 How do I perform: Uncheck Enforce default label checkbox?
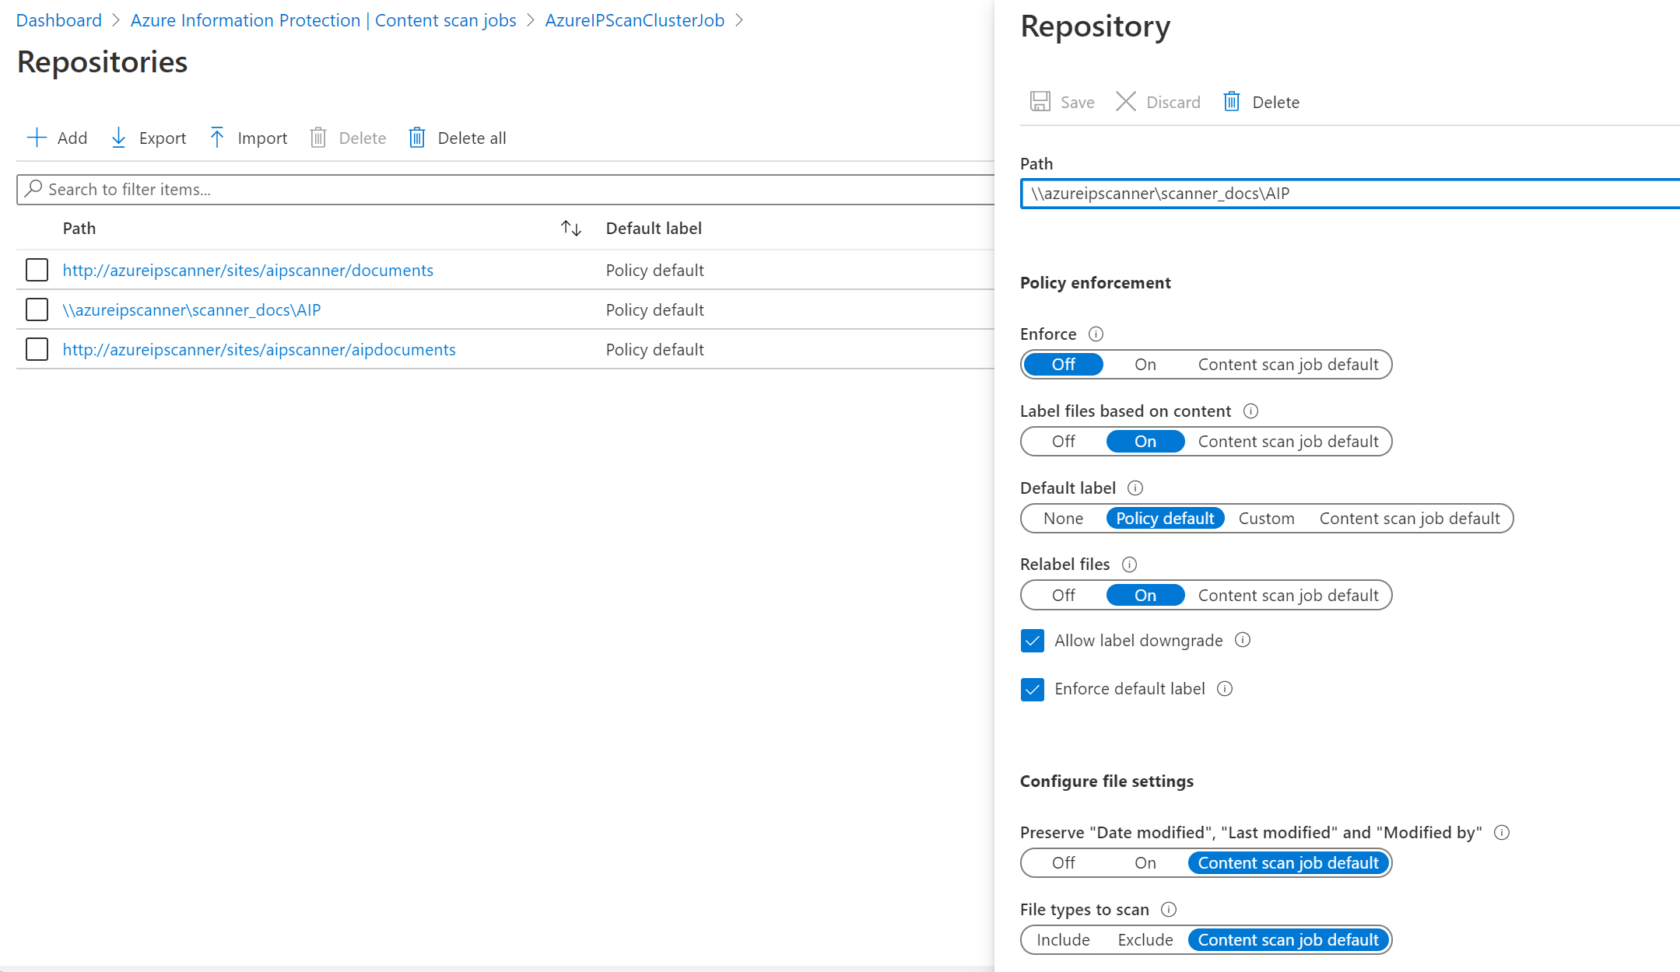coord(1033,689)
